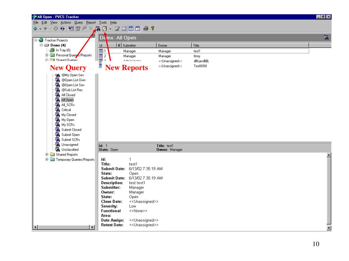Open the Report menu

(91, 22)
